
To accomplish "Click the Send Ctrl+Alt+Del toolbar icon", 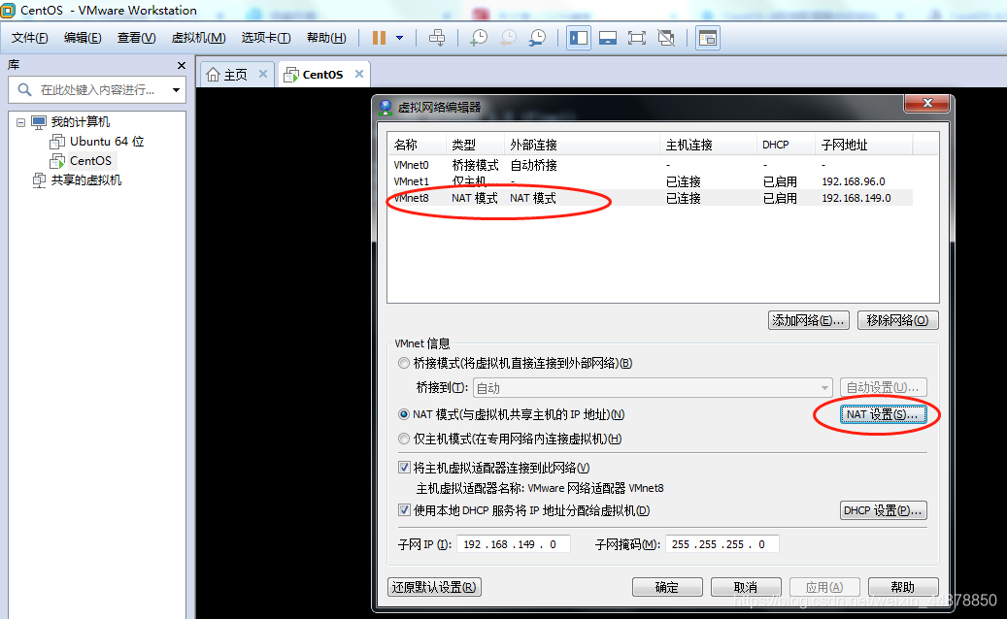I will point(437,38).
